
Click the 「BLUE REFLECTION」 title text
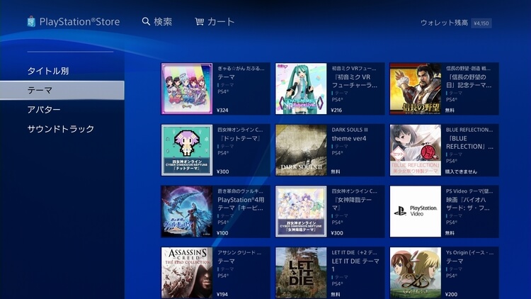(x=469, y=142)
